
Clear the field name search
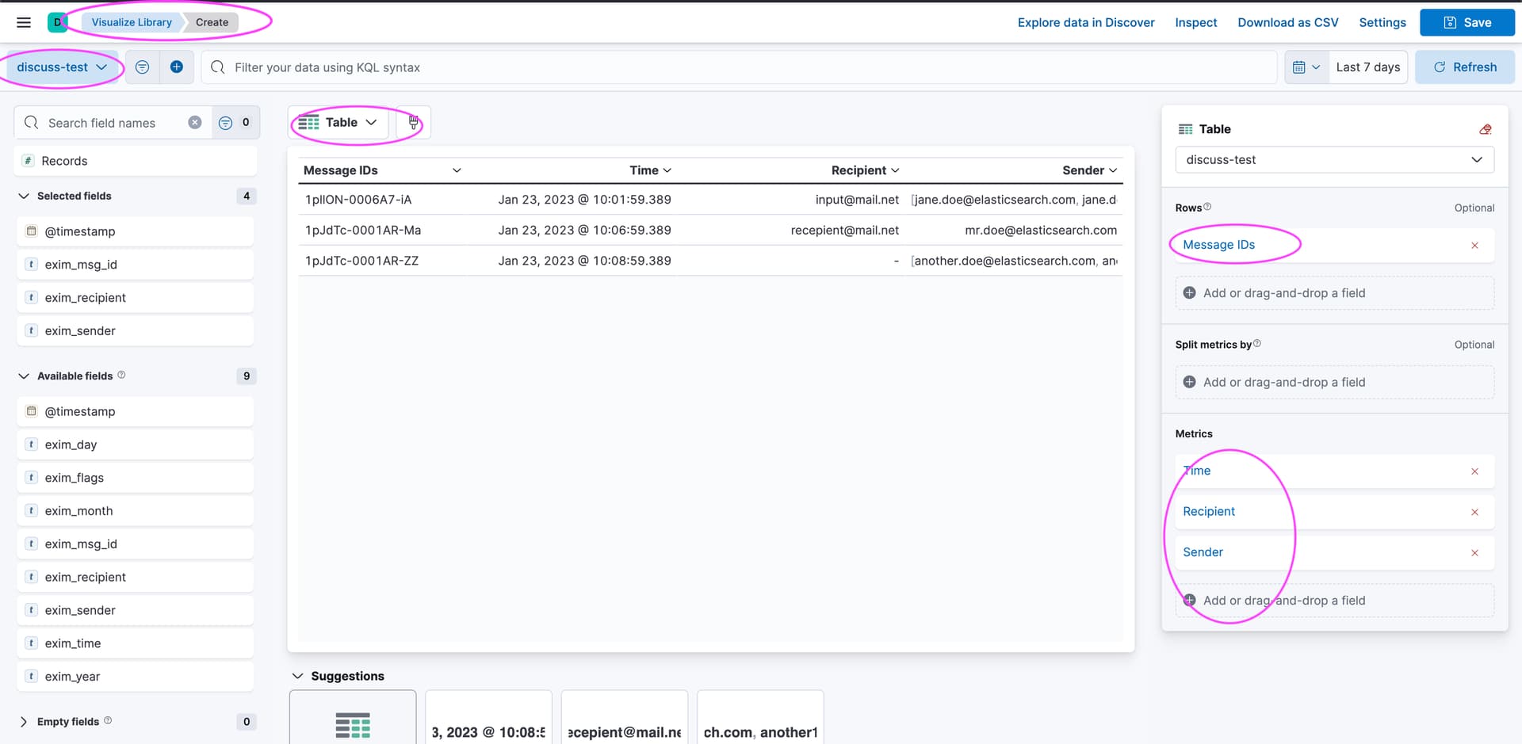click(x=195, y=123)
